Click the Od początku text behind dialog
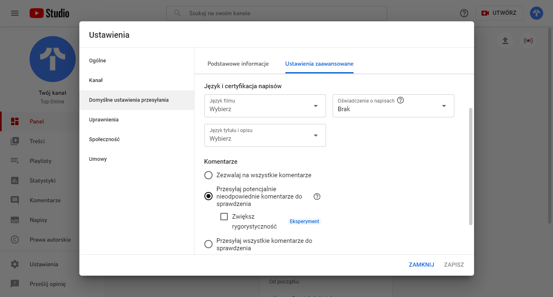 tap(284, 281)
